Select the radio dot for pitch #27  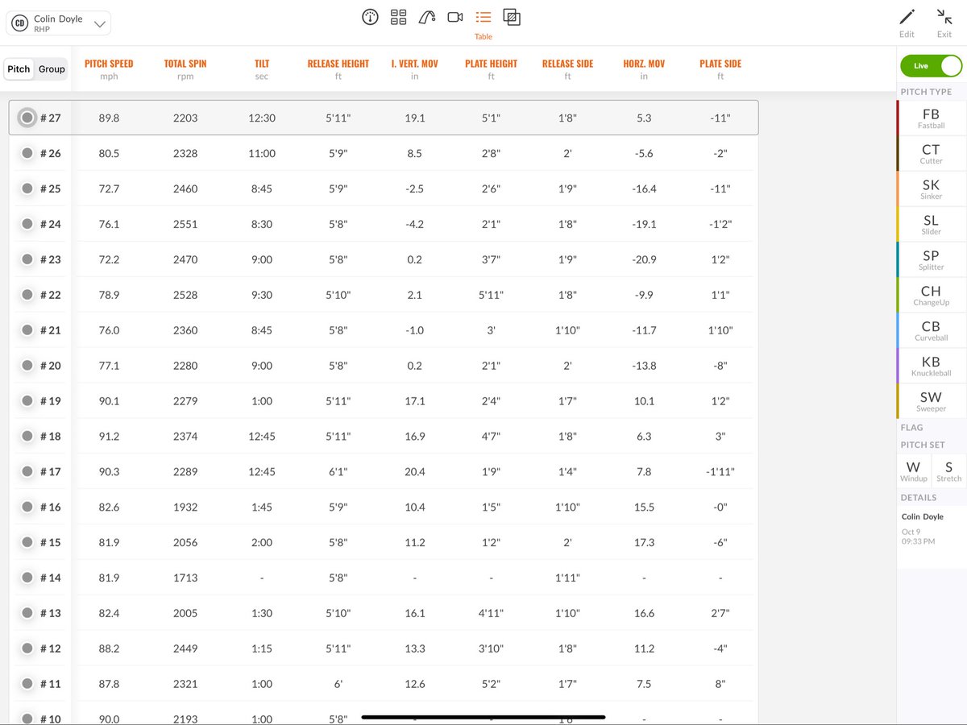pyautogui.click(x=27, y=118)
